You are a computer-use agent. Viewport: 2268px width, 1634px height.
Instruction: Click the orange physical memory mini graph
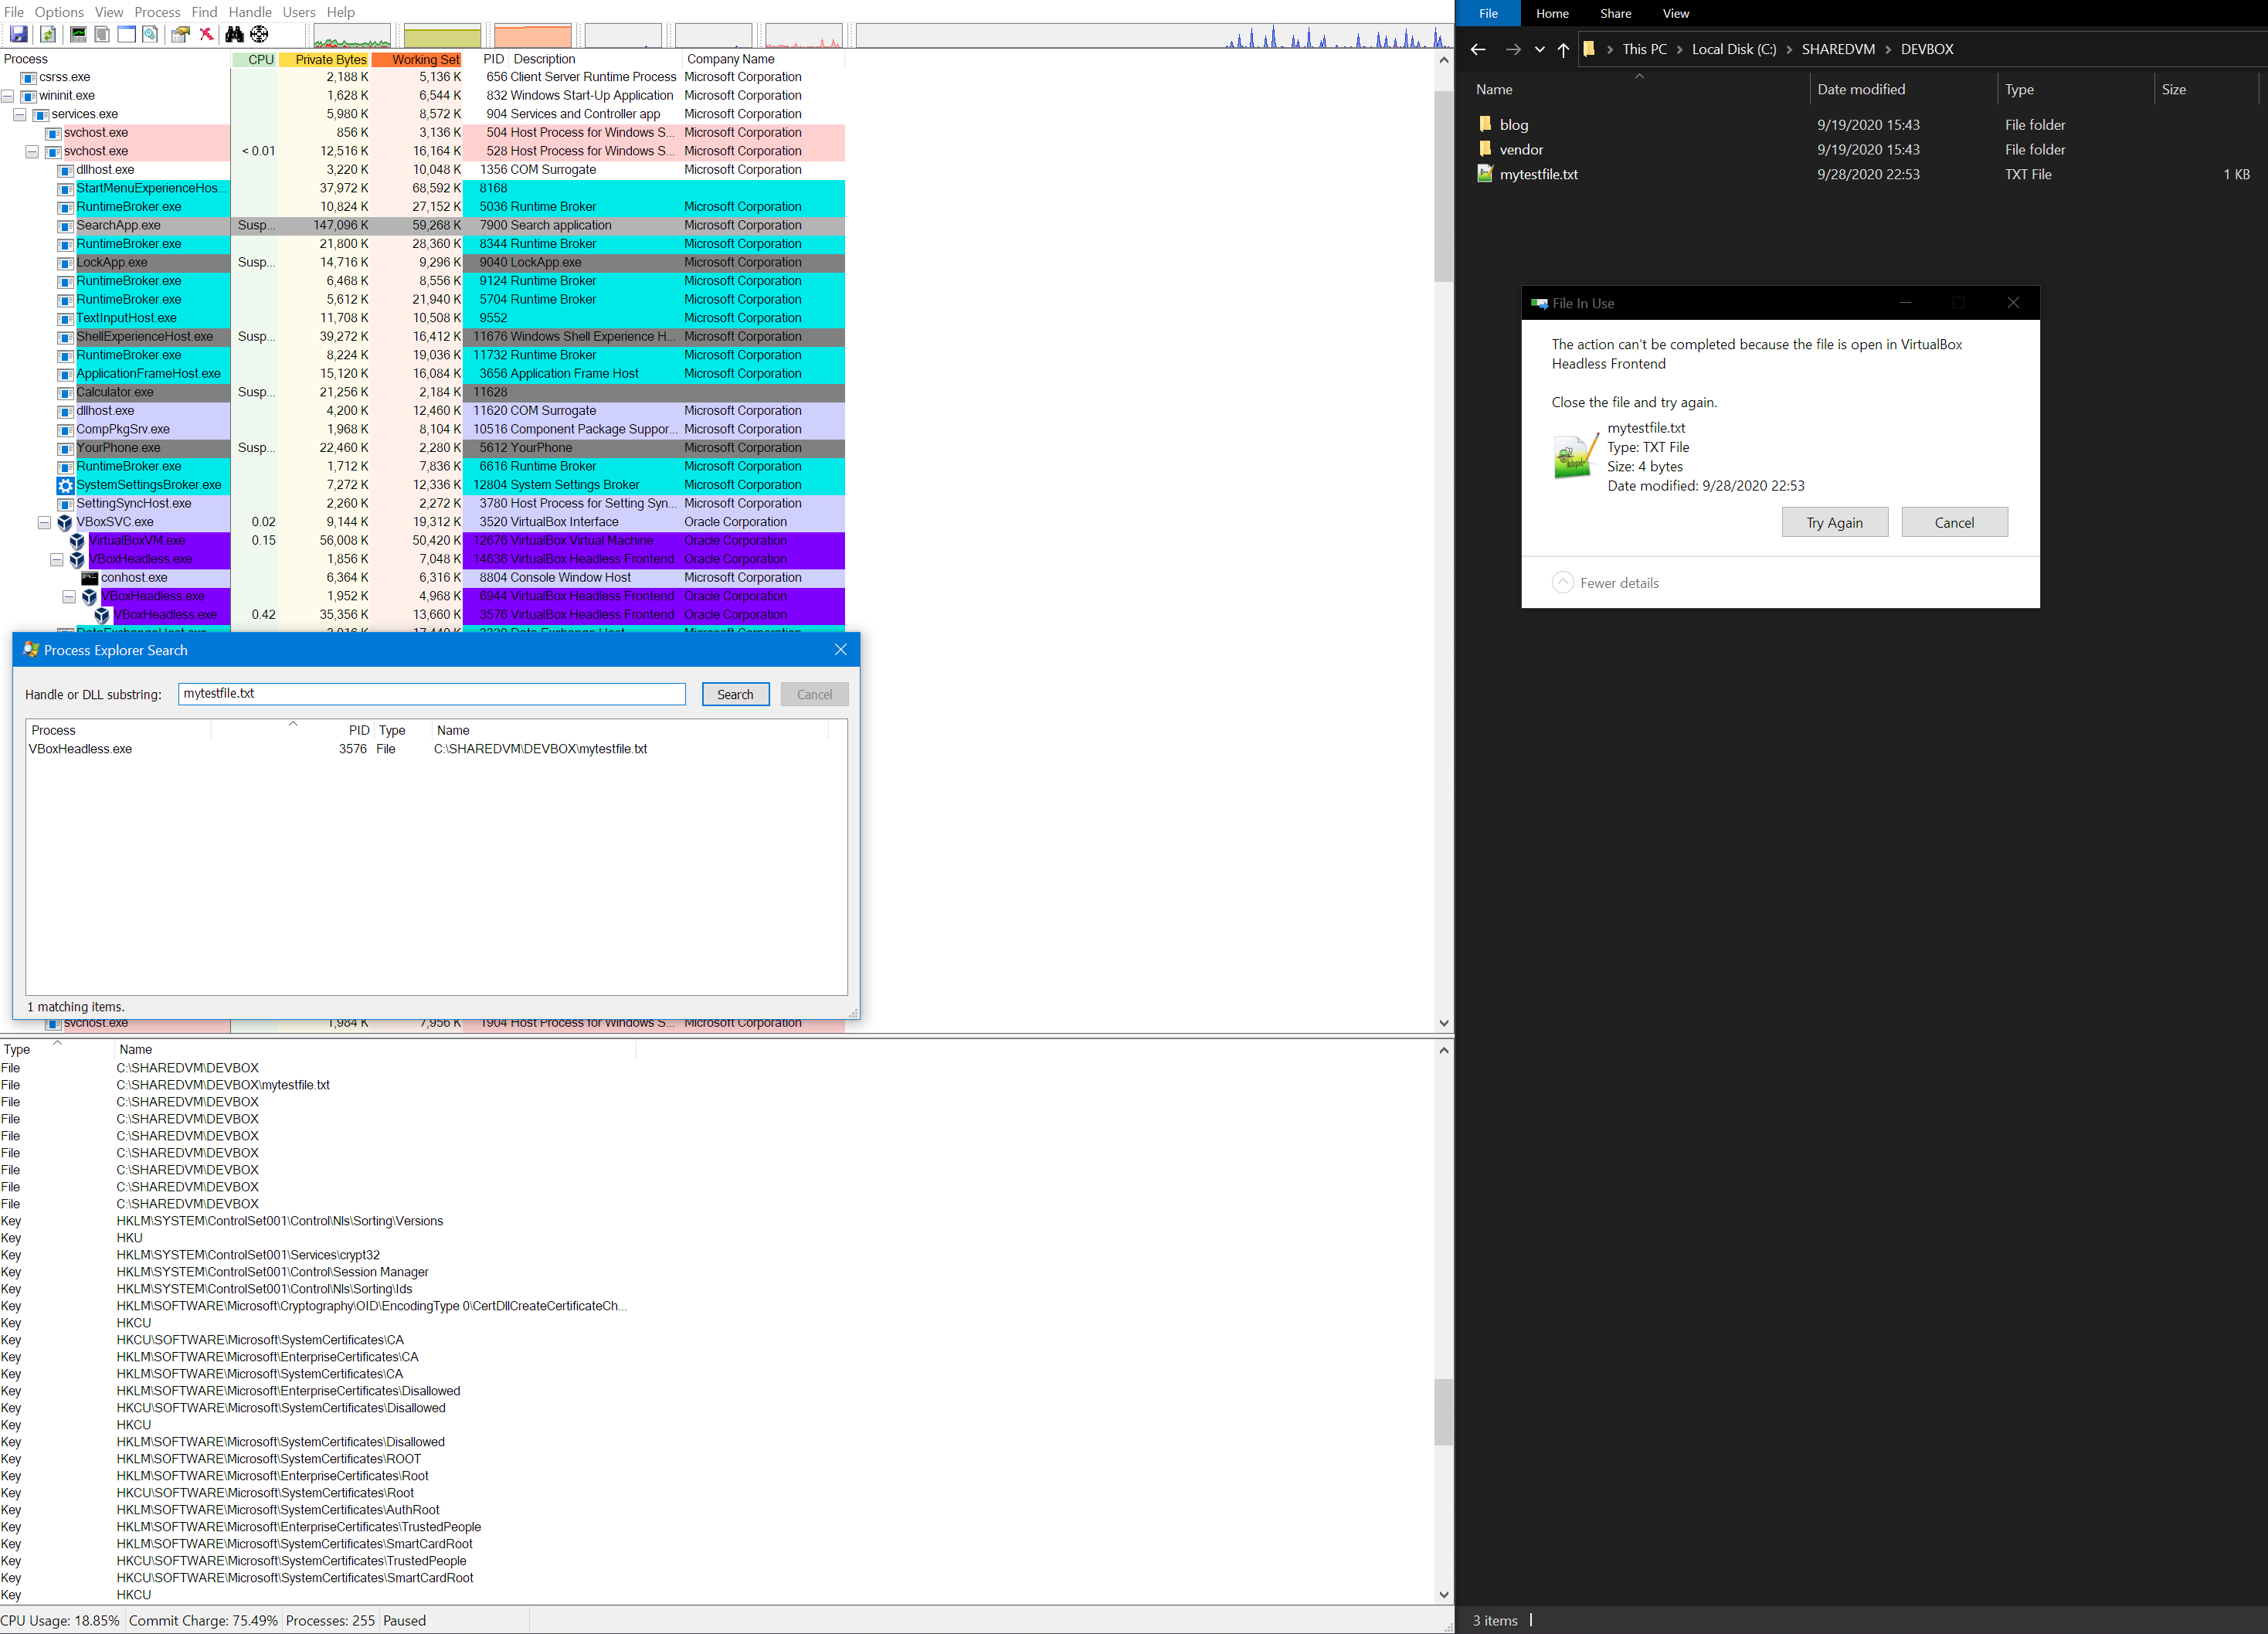(533, 36)
